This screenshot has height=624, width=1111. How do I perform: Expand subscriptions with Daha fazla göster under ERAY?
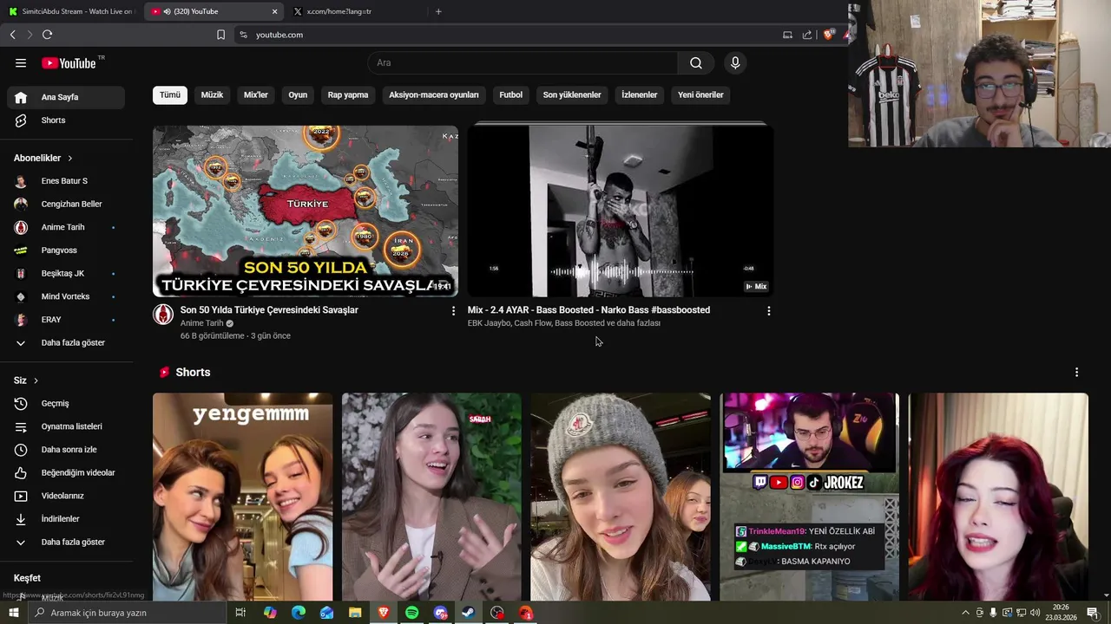tap(66, 342)
